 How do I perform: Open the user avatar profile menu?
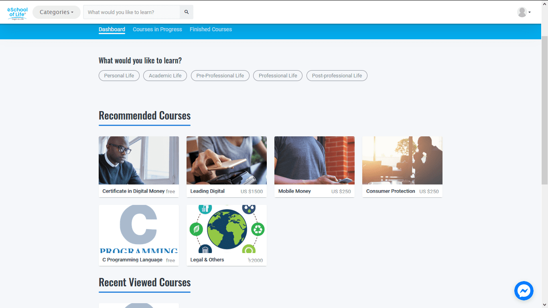[x=524, y=12]
